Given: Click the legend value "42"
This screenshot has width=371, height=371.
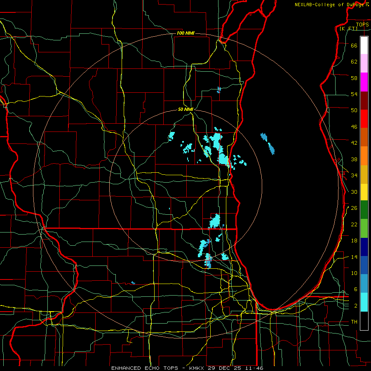Looking at the screenshot, I should coord(354,143).
